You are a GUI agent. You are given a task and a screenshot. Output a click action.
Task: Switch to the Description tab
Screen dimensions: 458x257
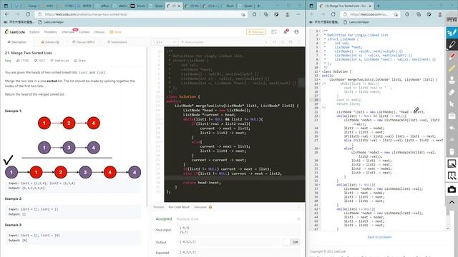[17, 42]
